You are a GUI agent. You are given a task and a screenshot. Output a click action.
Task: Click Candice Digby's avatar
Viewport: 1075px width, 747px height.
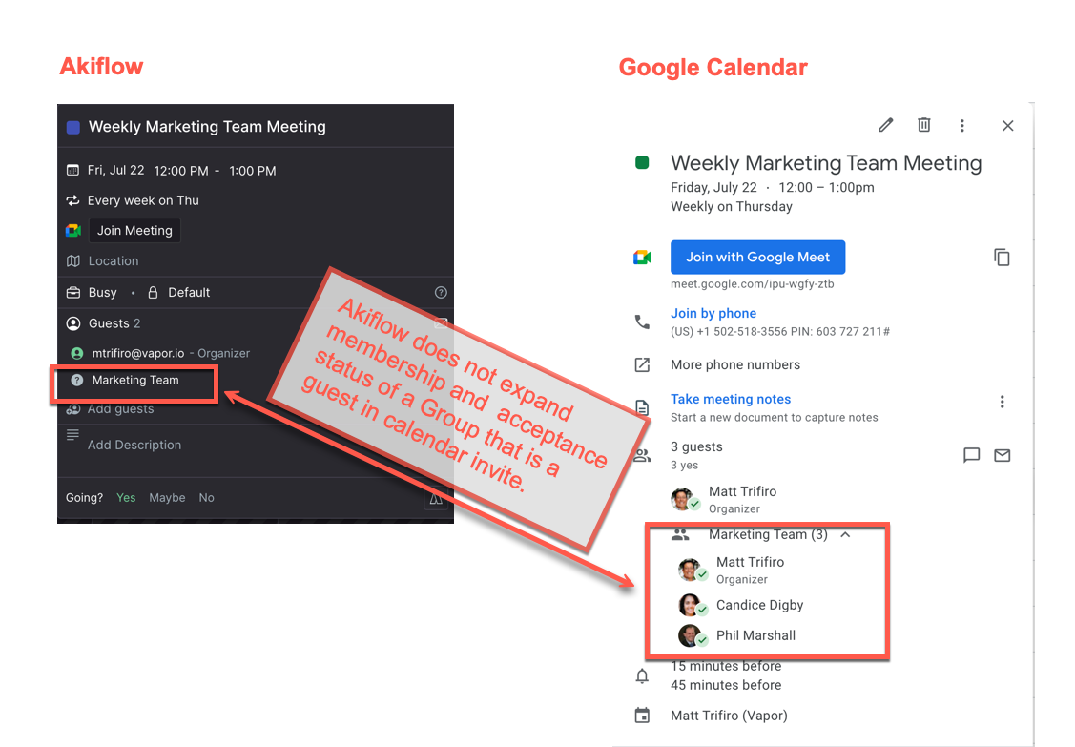coord(691,605)
